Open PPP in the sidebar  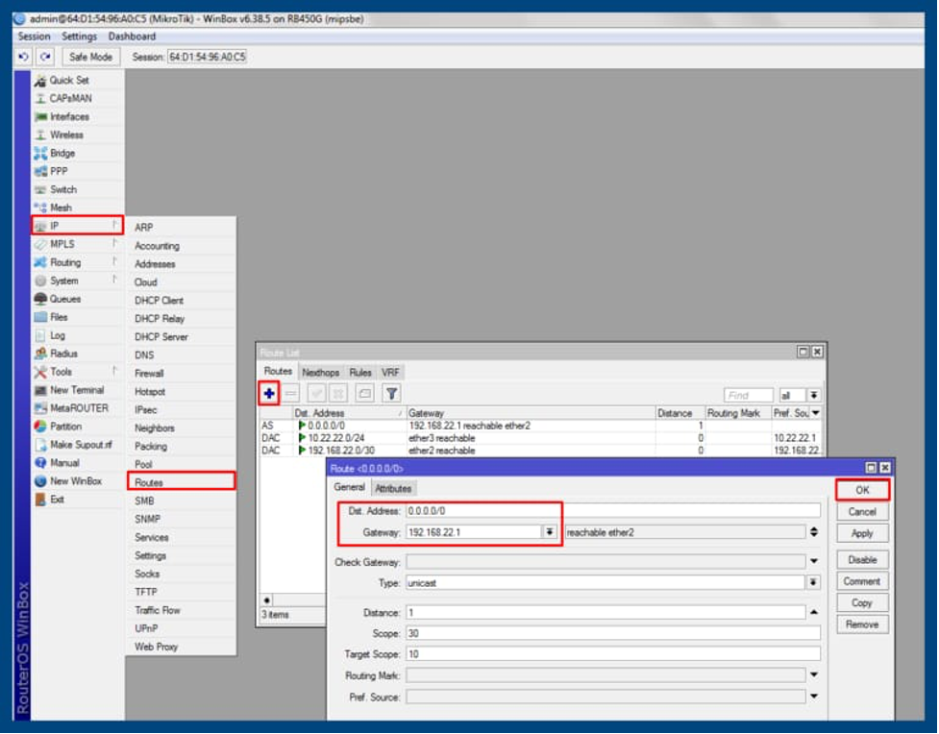coord(77,171)
